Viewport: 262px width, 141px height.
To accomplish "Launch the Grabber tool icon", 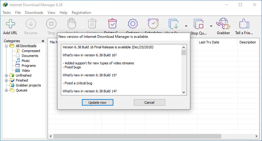I will pyautogui.click(x=223, y=24).
